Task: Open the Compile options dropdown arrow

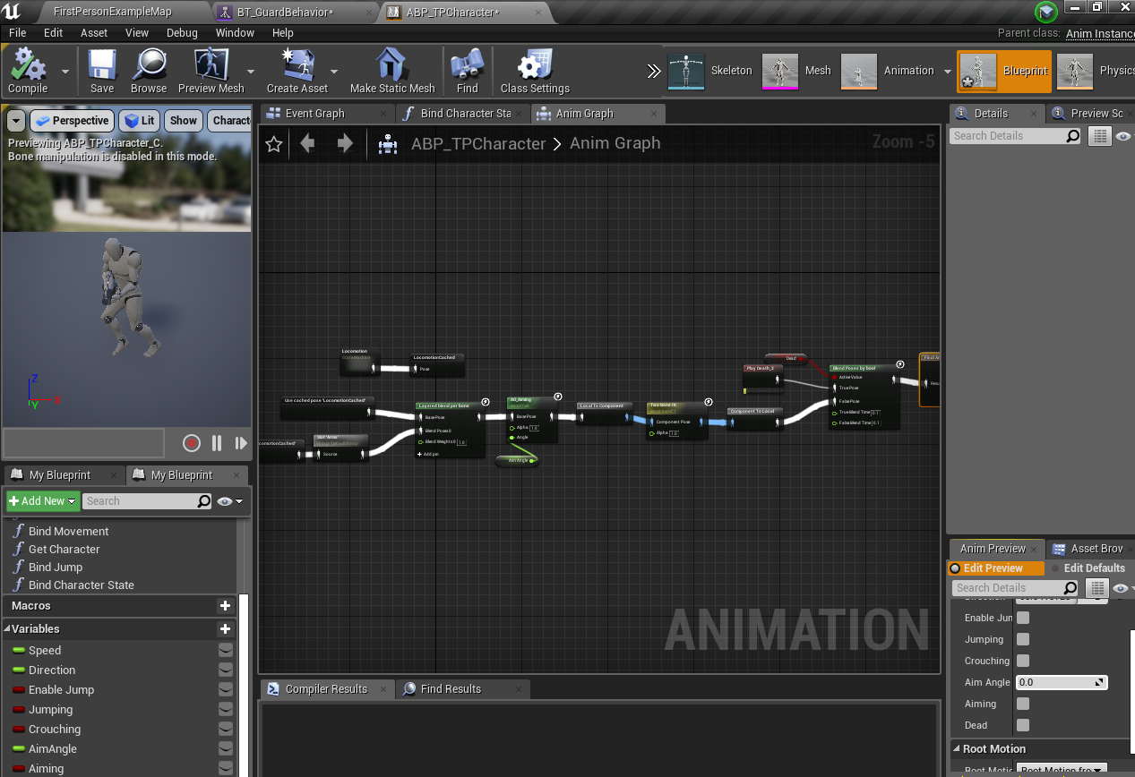Action: [64, 72]
